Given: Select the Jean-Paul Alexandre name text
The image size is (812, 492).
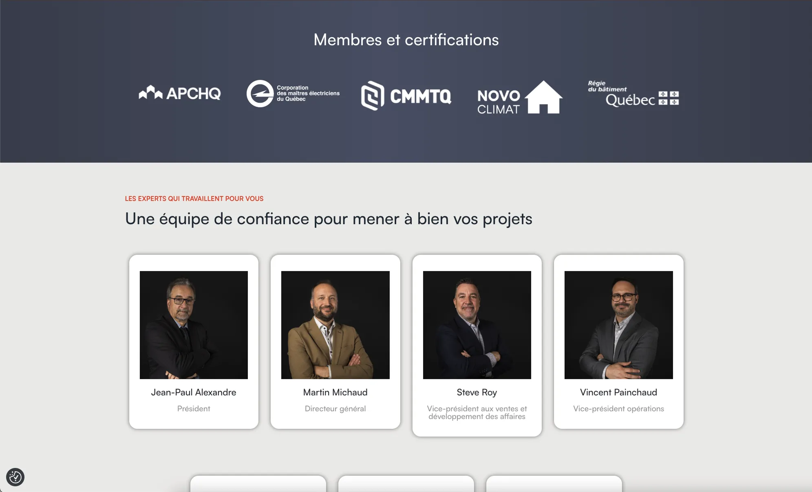Looking at the screenshot, I should pyautogui.click(x=194, y=392).
